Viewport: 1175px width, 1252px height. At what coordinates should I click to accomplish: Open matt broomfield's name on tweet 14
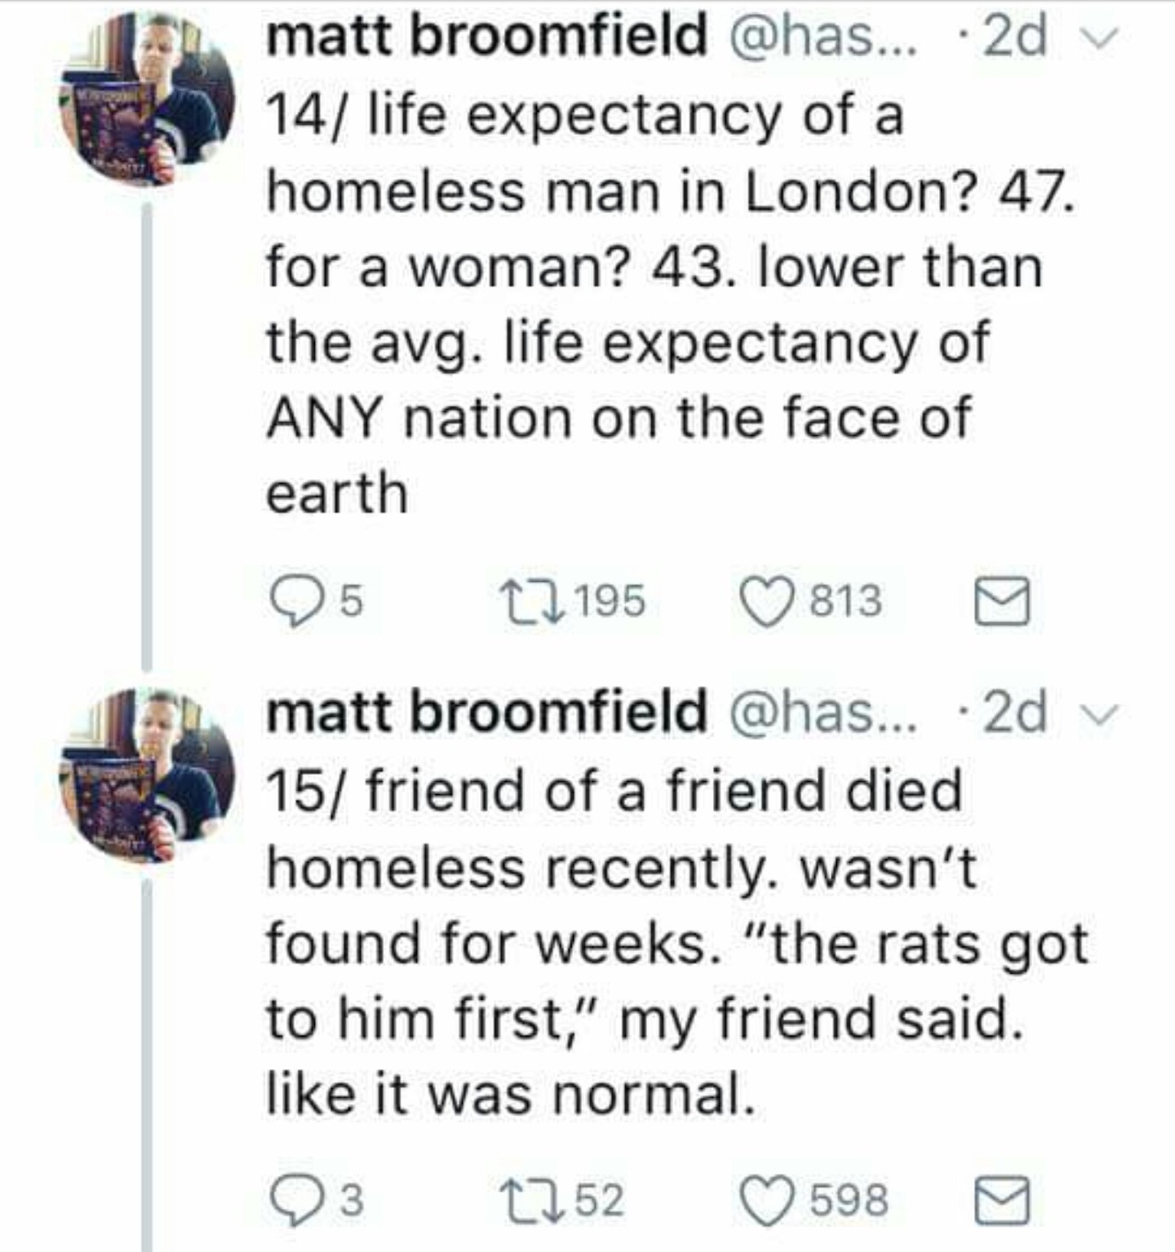(487, 38)
